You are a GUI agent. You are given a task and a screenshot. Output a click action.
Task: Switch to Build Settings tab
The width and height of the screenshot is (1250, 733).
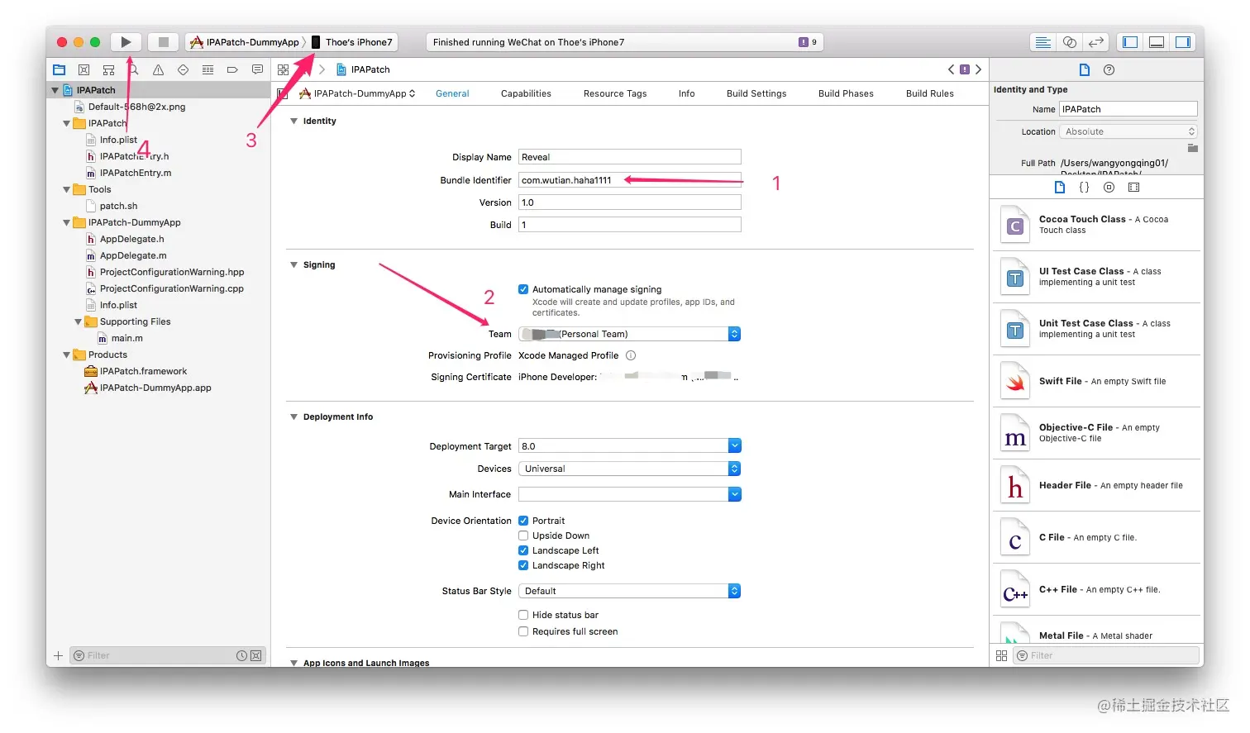pos(756,93)
